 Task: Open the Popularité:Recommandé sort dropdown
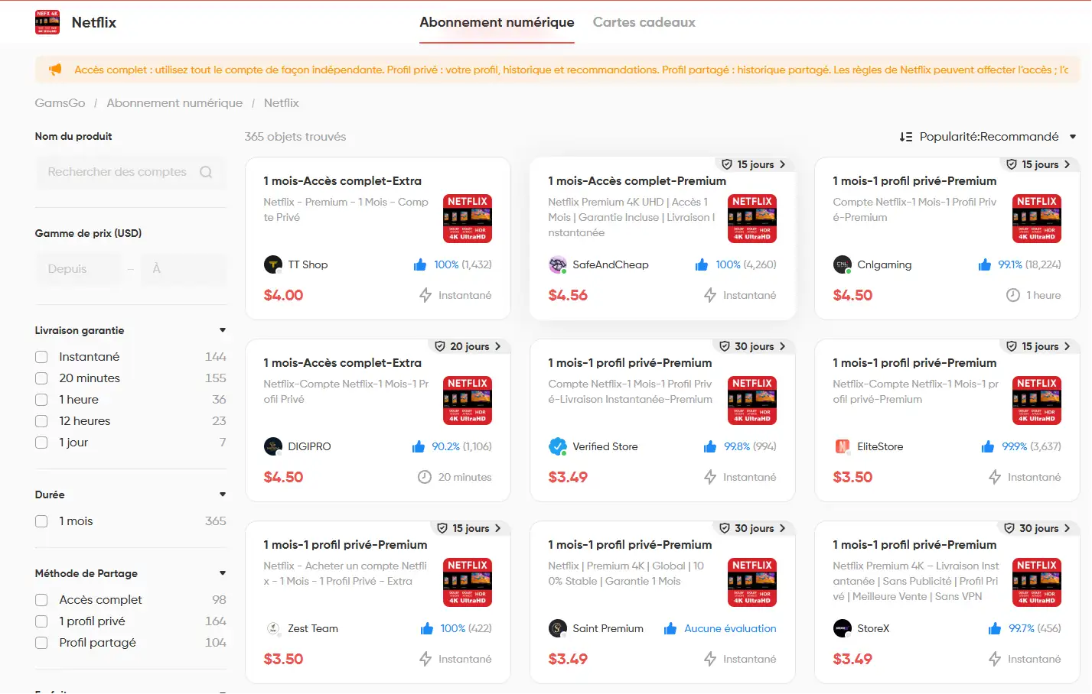click(x=989, y=137)
